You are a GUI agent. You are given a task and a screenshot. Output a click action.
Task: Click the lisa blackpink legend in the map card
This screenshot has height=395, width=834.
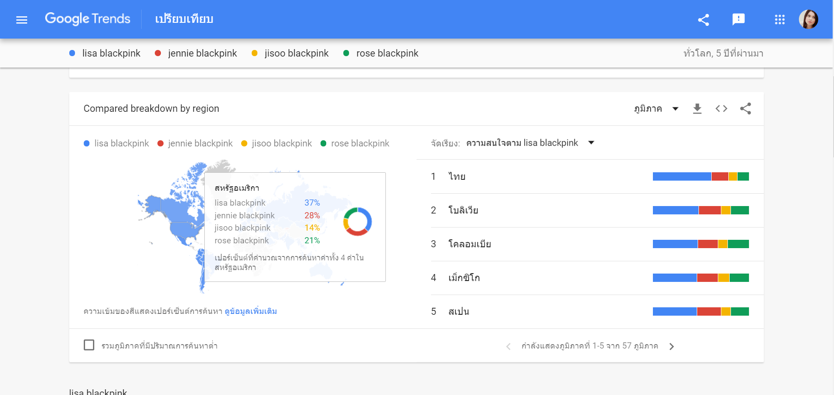tap(116, 143)
